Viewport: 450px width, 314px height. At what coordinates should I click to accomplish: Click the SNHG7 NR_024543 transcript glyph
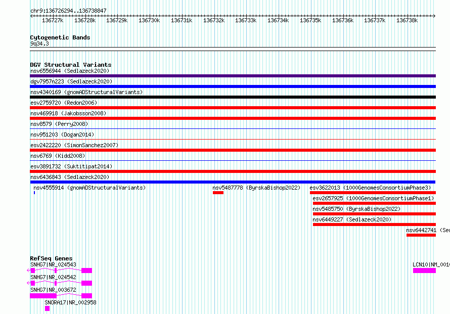click(x=59, y=271)
